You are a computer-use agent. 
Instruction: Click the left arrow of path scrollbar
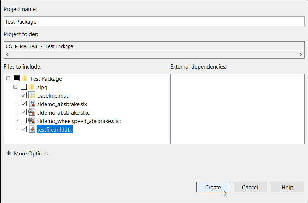click(8, 55)
